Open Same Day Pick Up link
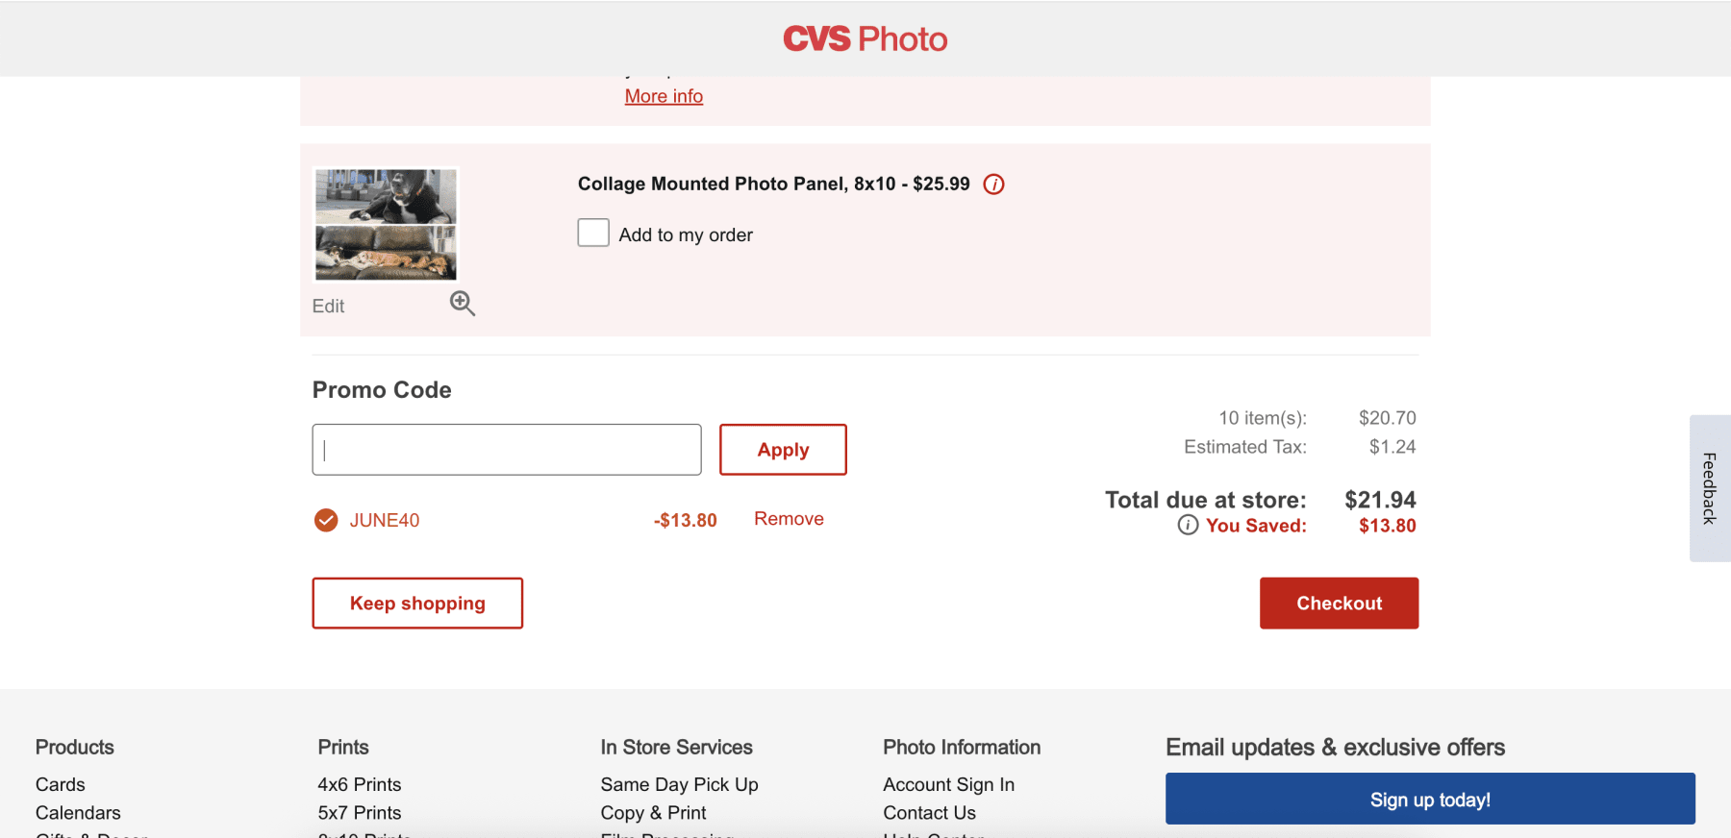This screenshot has width=1731, height=838. click(679, 784)
